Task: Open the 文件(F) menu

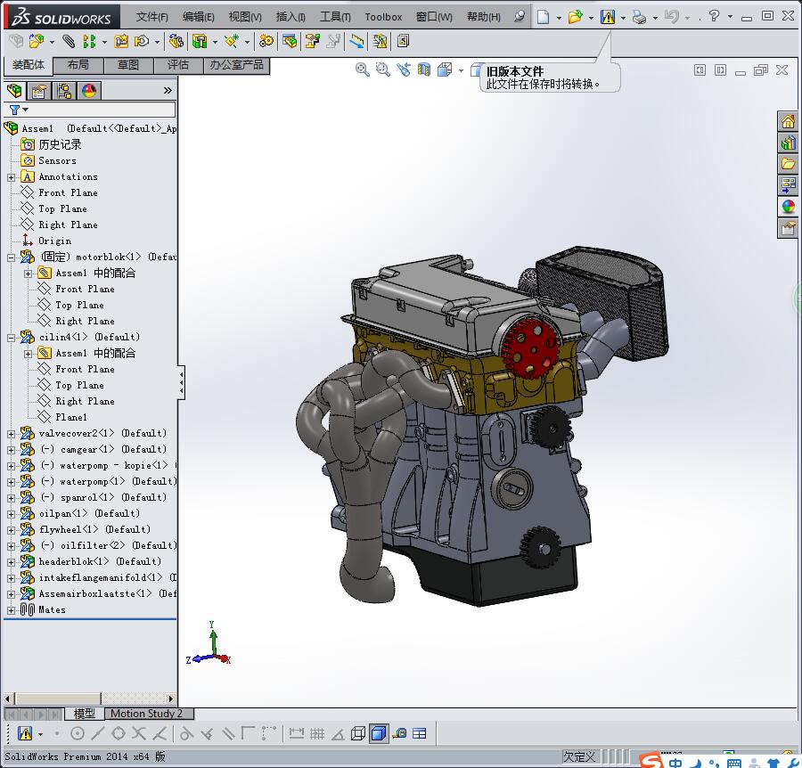Action: point(151,17)
